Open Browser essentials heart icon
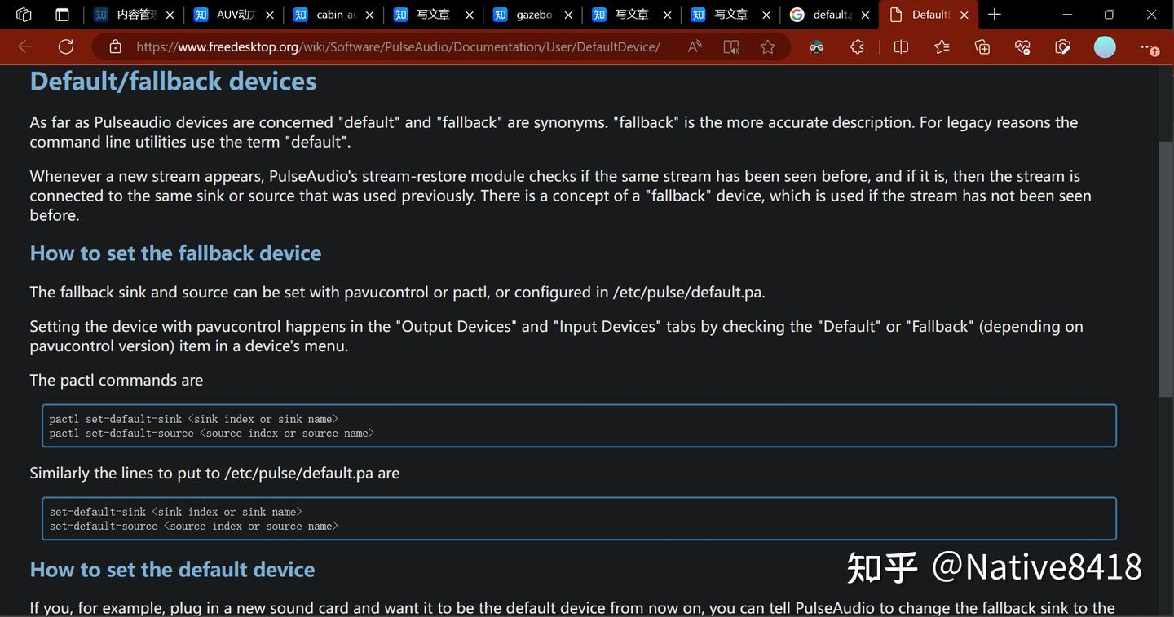Viewport: 1174px width, 617px height. [1022, 46]
